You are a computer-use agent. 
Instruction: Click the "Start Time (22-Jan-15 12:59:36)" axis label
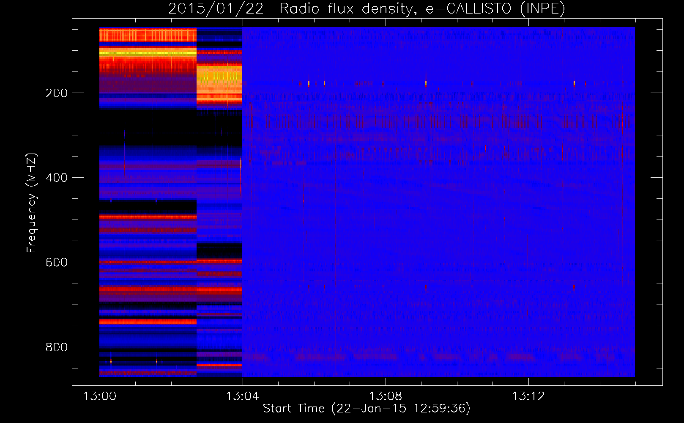[367, 409]
